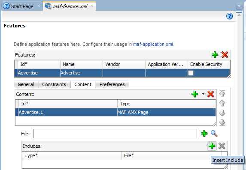Click the Content Type column header
The width and height of the screenshot is (246, 170).
167,104
